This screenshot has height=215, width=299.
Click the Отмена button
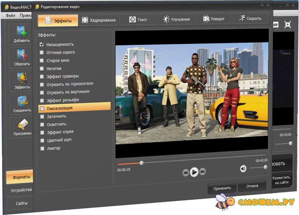[x=252, y=186]
